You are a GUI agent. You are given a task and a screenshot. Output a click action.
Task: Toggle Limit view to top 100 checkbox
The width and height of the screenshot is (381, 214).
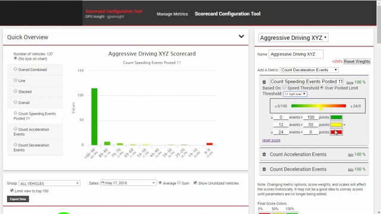(x=12, y=190)
